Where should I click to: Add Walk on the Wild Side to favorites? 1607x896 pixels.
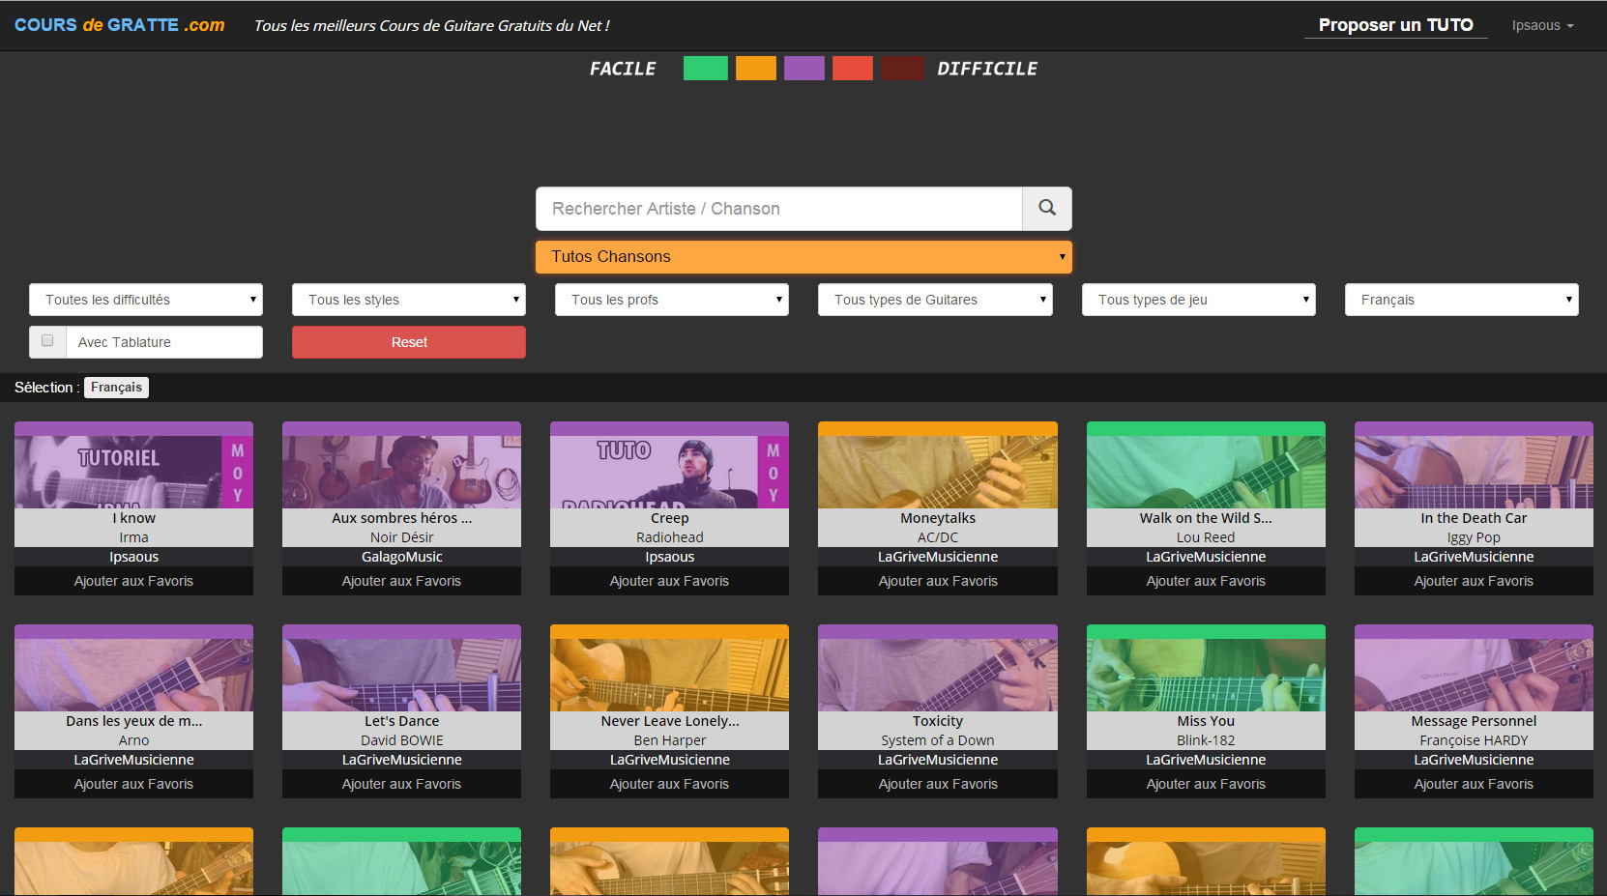[1206, 581]
